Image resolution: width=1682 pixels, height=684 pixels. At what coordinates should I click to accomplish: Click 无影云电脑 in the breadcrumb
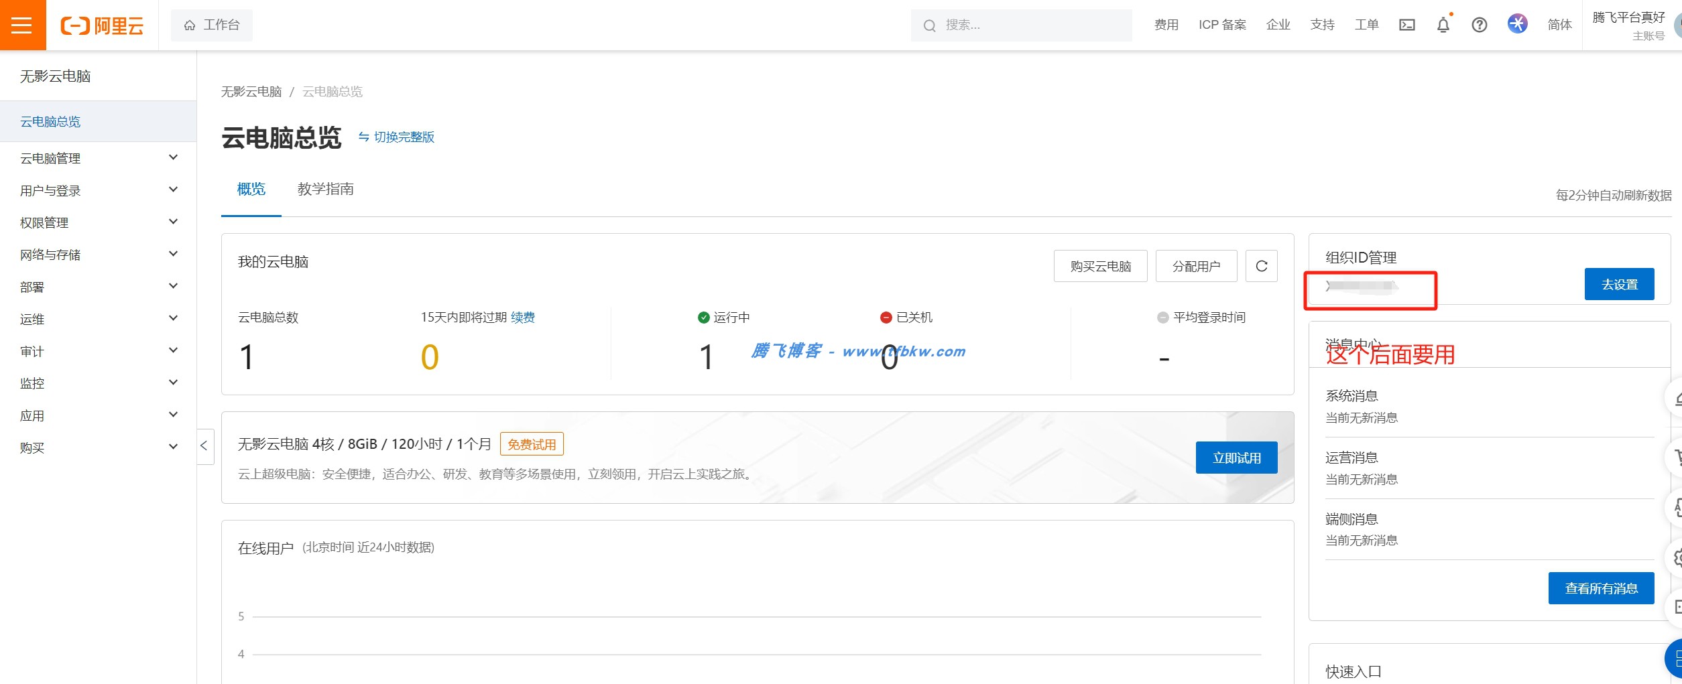point(251,92)
